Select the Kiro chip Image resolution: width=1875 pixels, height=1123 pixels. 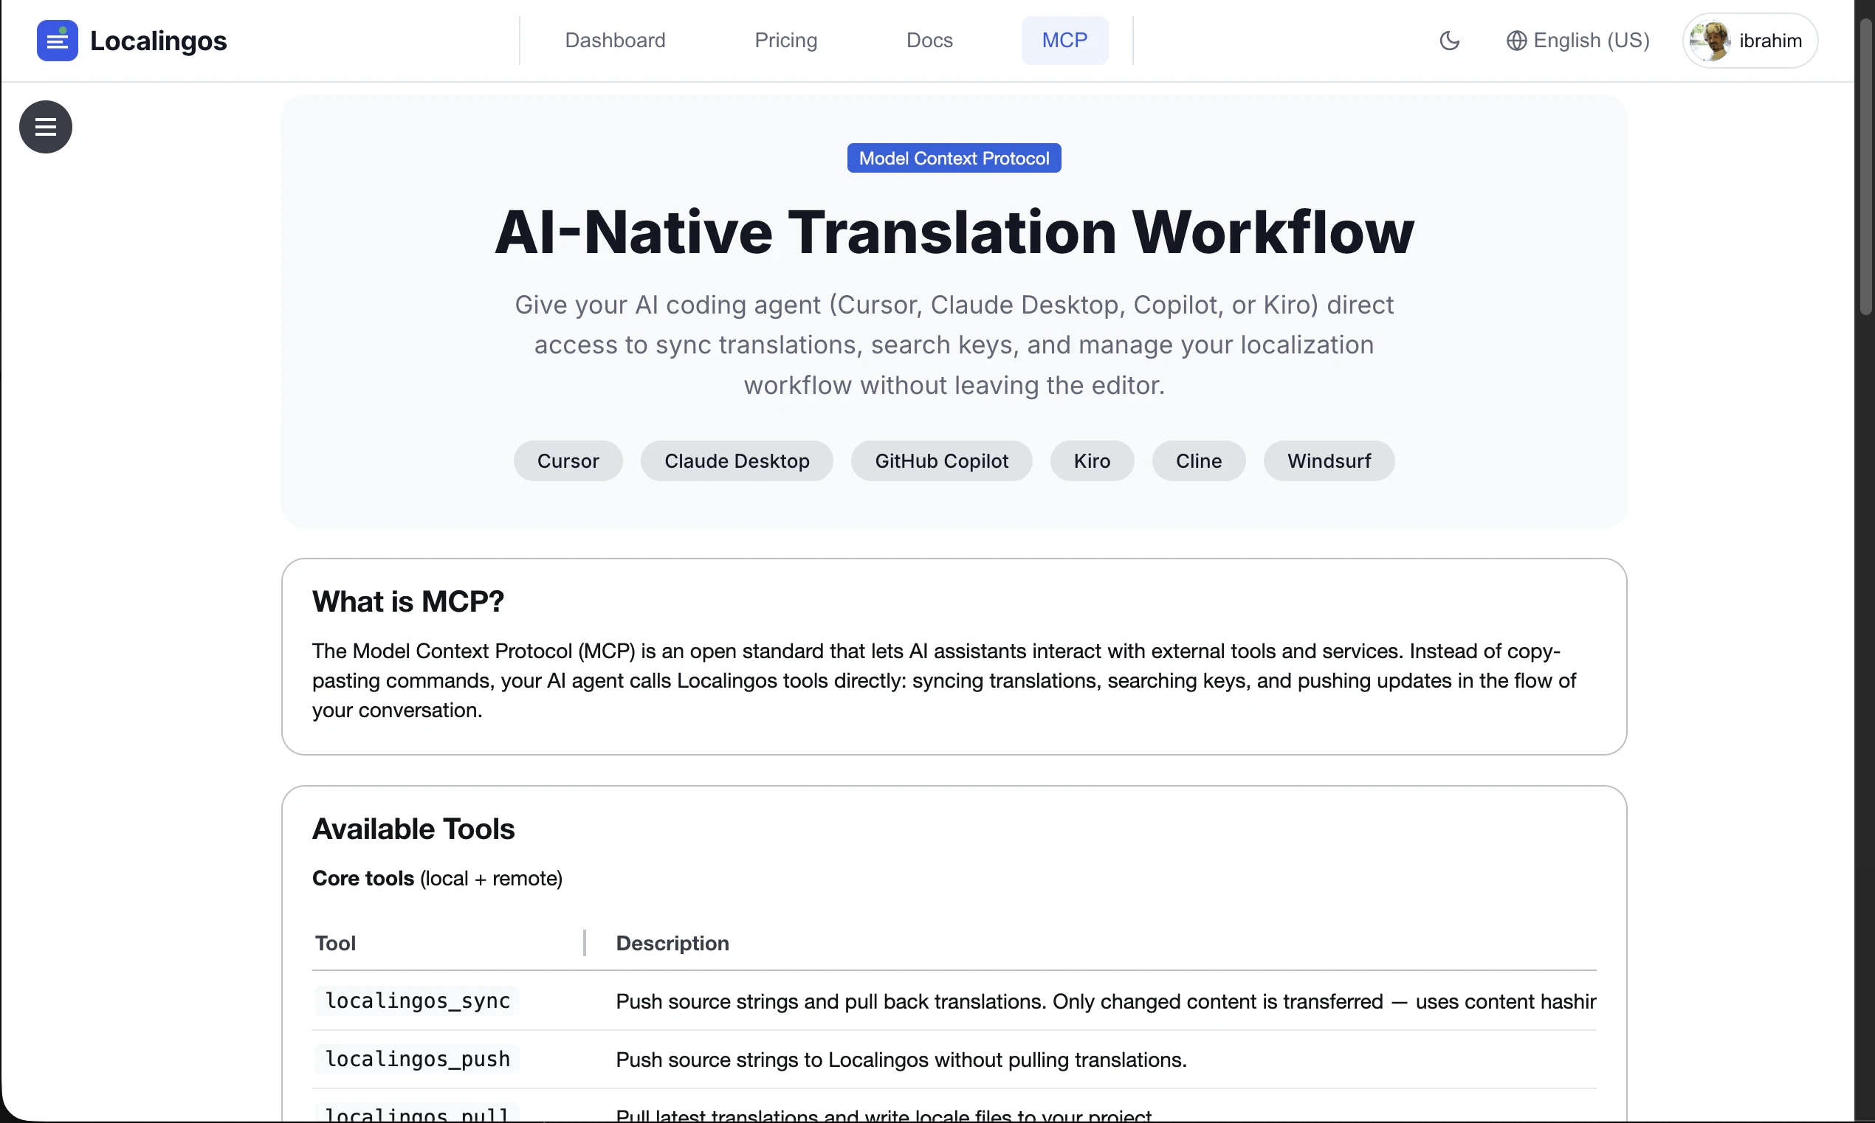1091,461
